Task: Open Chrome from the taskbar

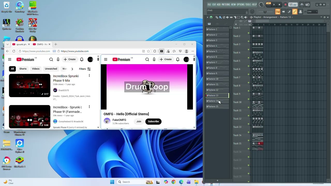Action: coord(174,182)
